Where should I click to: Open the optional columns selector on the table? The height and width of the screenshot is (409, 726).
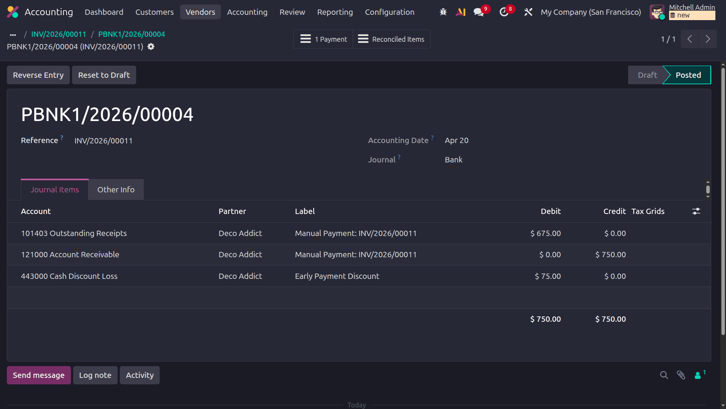(696, 211)
